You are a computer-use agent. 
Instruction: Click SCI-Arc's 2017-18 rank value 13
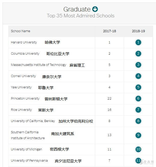109,135
